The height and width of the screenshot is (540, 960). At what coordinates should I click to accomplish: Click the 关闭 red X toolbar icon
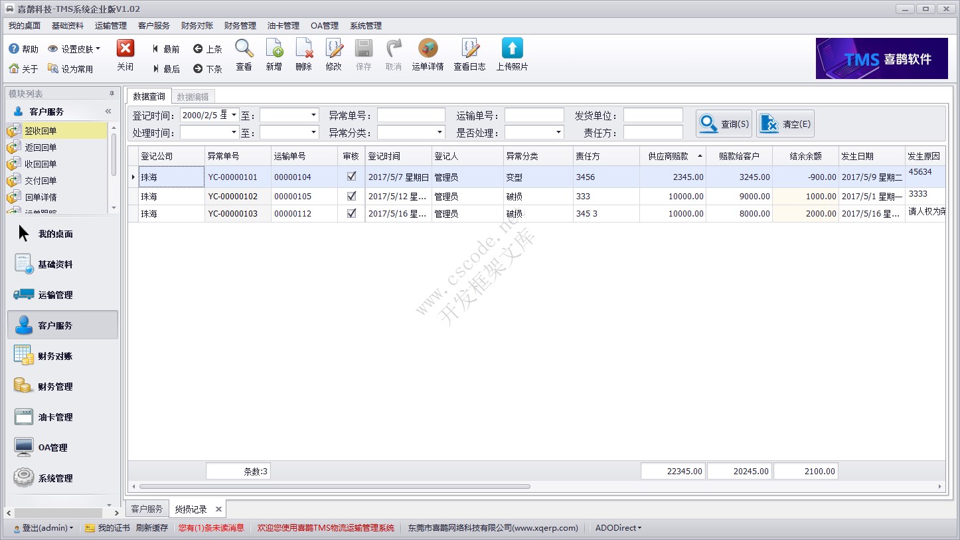click(125, 48)
